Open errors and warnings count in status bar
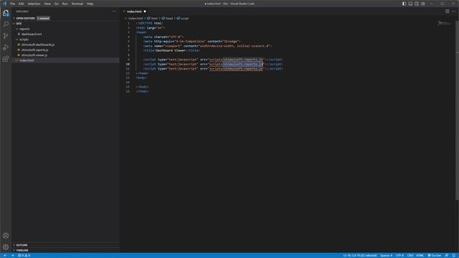 pyautogui.click(x=24, y=255)
